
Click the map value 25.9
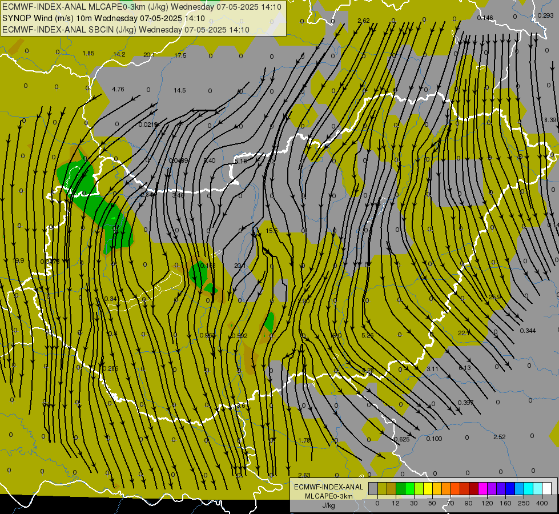(x=495, y=297)
